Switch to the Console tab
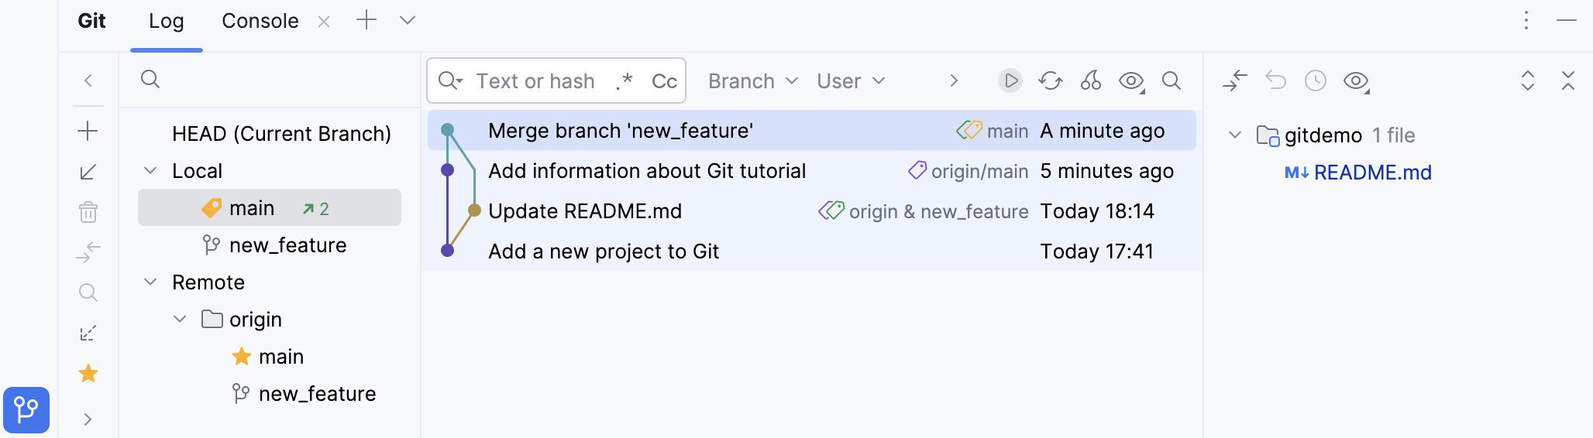The image size is (1593, 438). click(260, 21)
